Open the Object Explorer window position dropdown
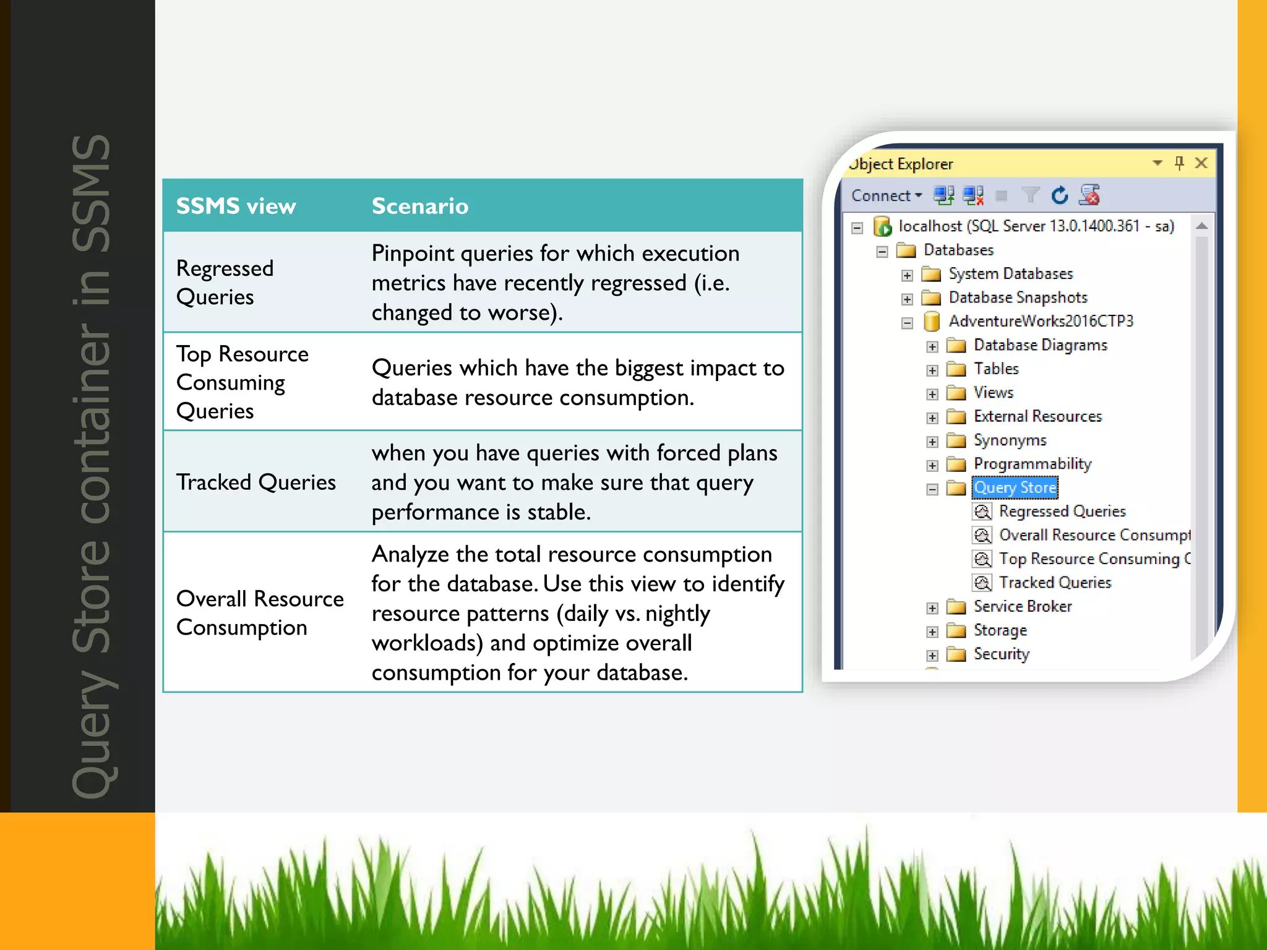The image size is (1267, 950). [1157, 163]
